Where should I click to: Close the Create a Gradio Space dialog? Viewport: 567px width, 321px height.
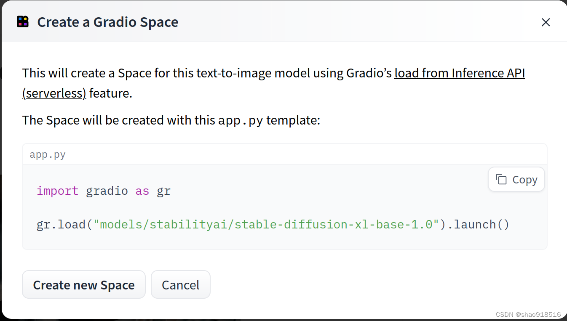(x=546, y=22)
